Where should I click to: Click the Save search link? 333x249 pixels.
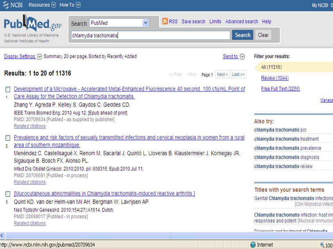194,21
